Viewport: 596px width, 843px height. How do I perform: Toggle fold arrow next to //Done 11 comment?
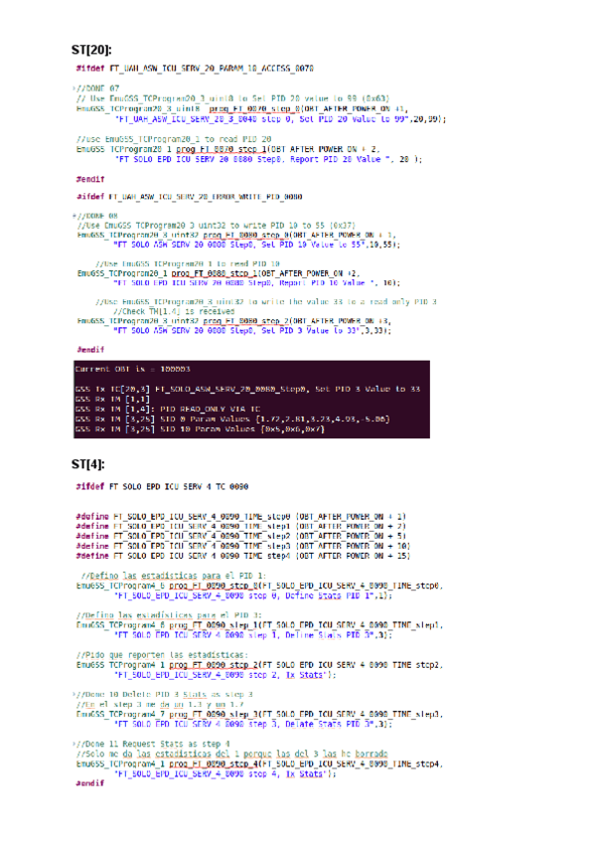pyautogui.click(x=75, y=743)
